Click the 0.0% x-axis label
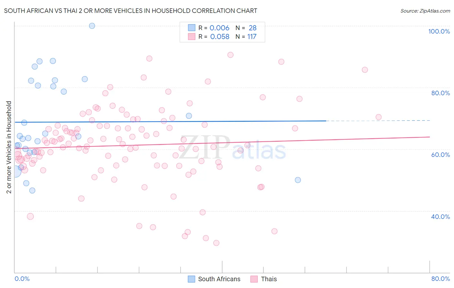 tap(22, 279)
